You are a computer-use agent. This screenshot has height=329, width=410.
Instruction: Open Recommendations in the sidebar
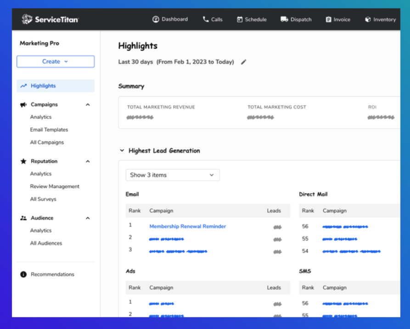click(52, 274)
